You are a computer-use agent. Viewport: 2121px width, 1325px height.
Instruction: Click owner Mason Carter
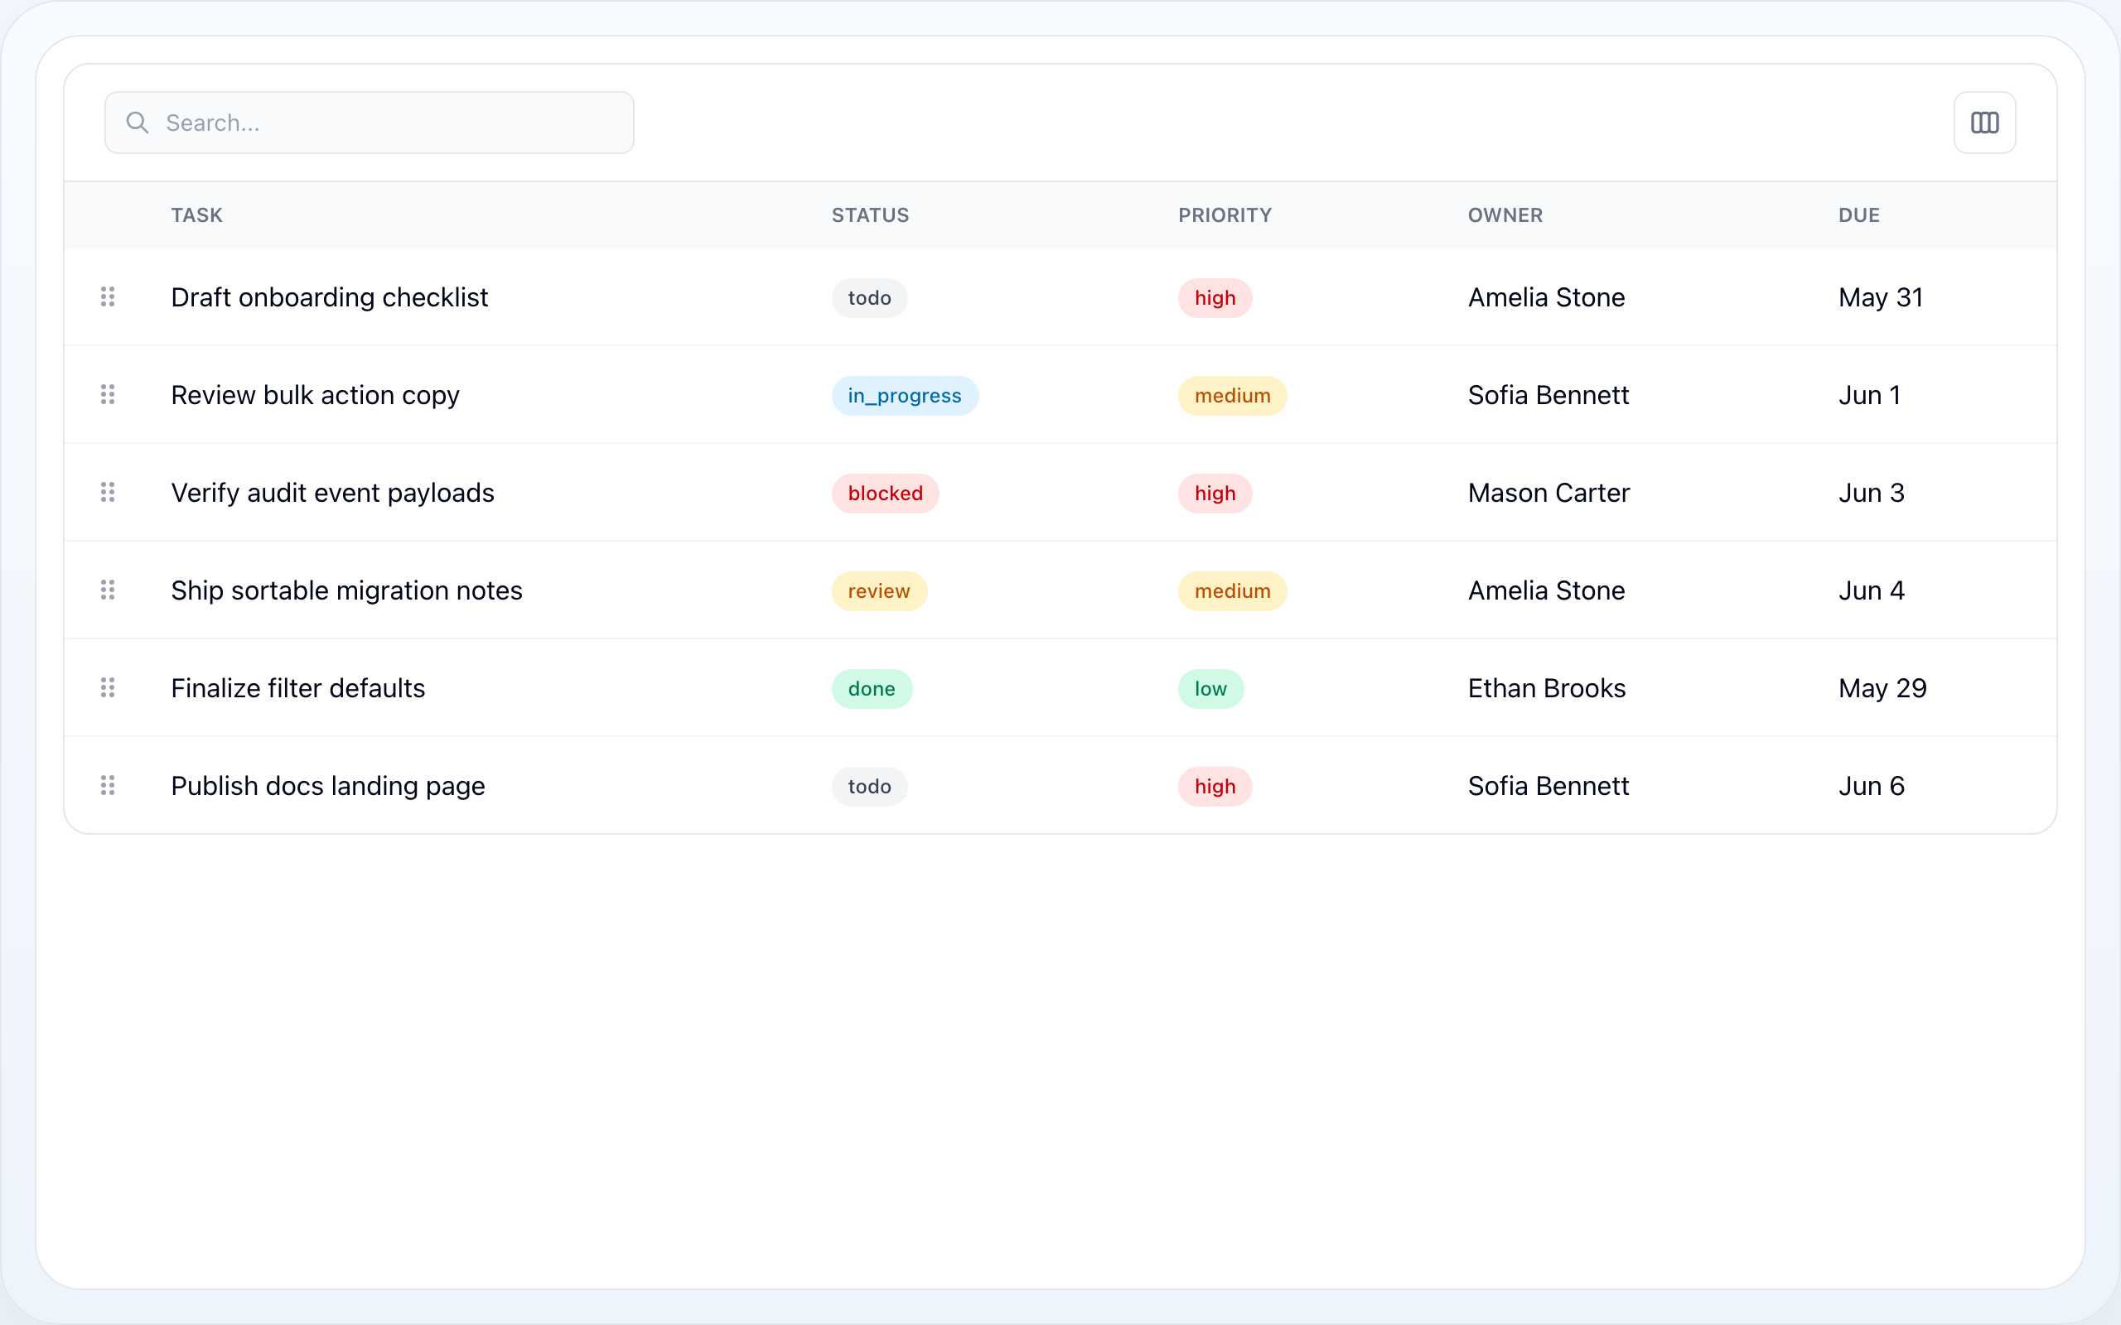(1548, 493)
